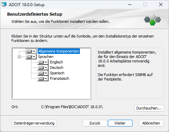Select the Sprachen tree item

[46, 57]
